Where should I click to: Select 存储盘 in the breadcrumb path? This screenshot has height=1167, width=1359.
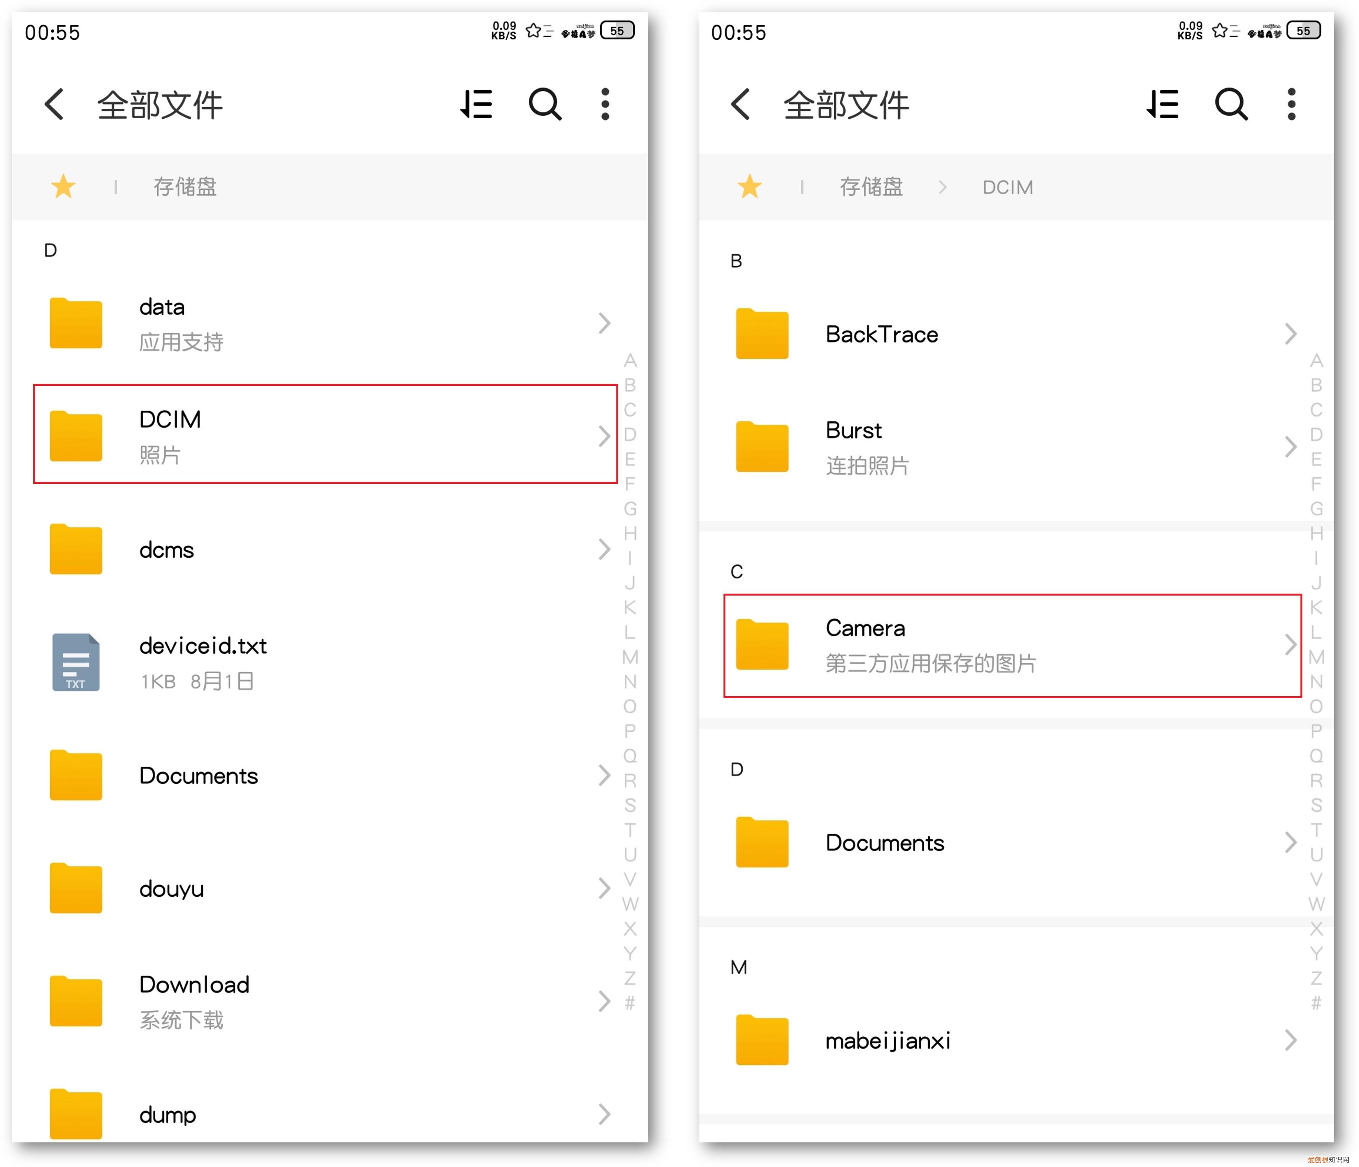tap(871, 187)
